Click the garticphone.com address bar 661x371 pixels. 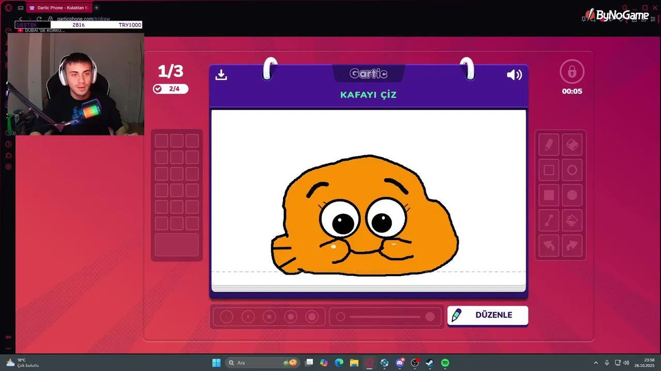coord(83,19)
